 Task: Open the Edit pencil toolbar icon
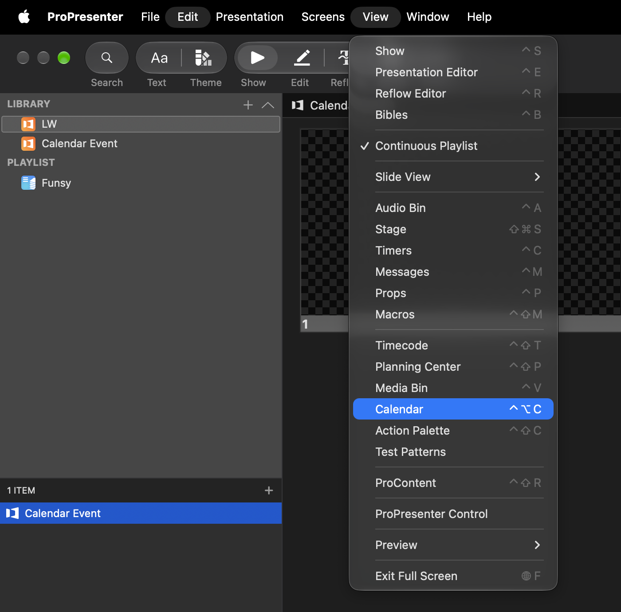point(302,58)
